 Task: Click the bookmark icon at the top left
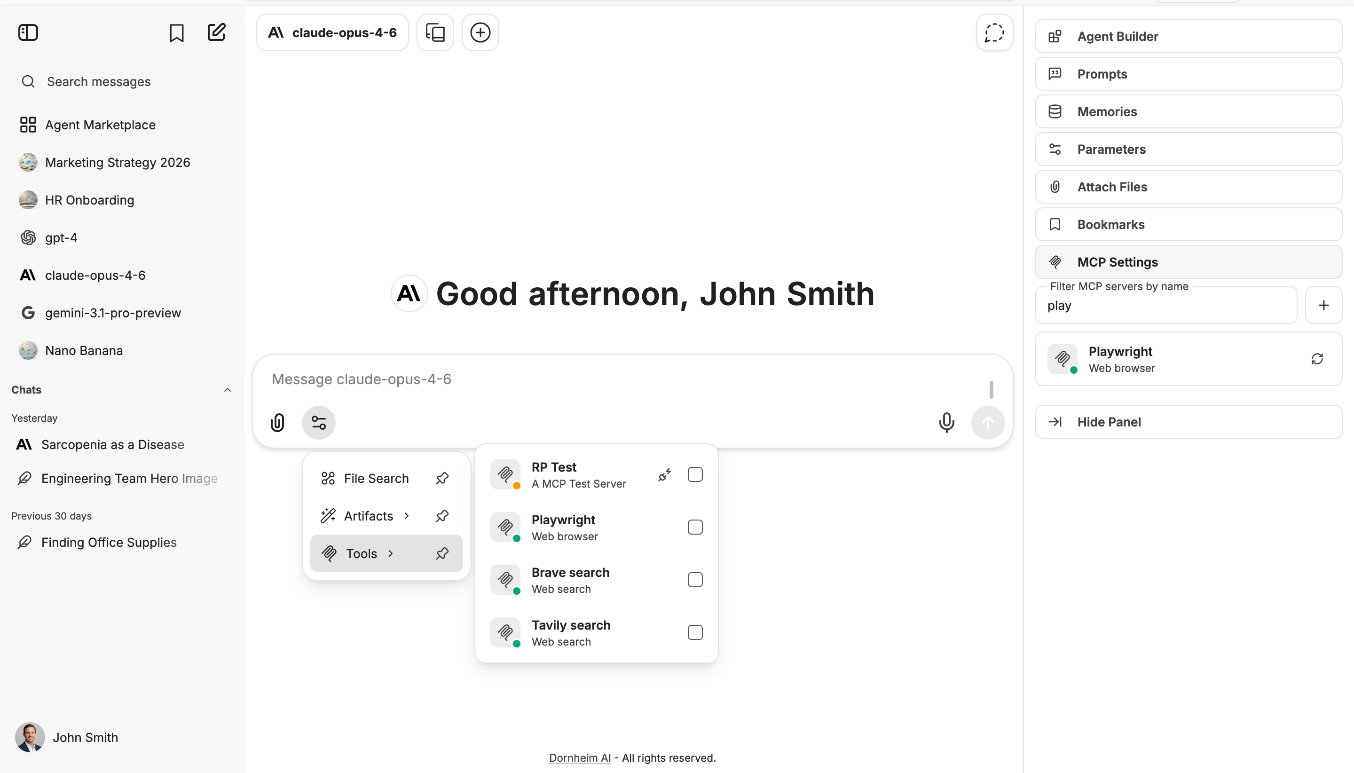176,32
